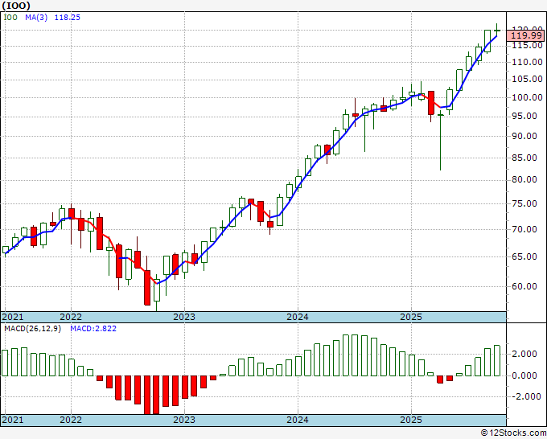547x439 pixels.
Task: Click the (IOO) chart title
Action: point(16,6)
